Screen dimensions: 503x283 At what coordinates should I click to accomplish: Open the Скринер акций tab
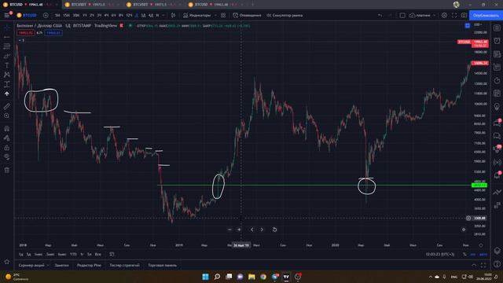click(x=31, y=266)
